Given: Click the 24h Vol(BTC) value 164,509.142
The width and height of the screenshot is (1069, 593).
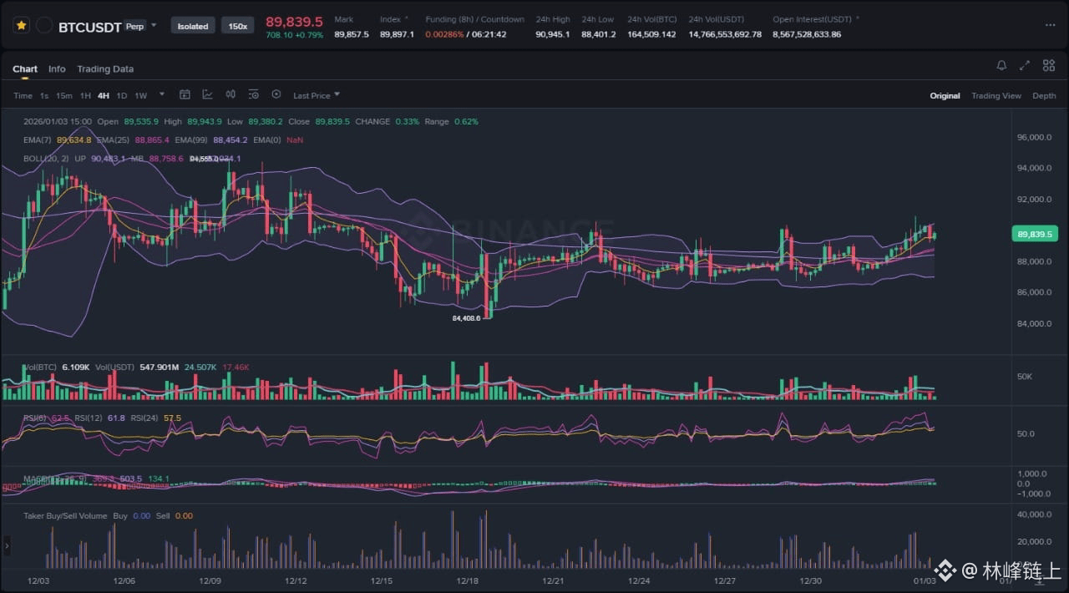Looking at the screenshot, I should [651, 35].
